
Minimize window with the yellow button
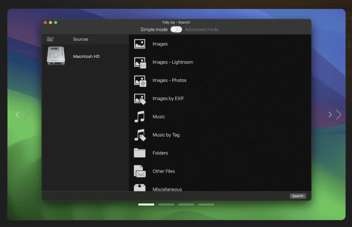pyautogui.click(x=51, y=22)
